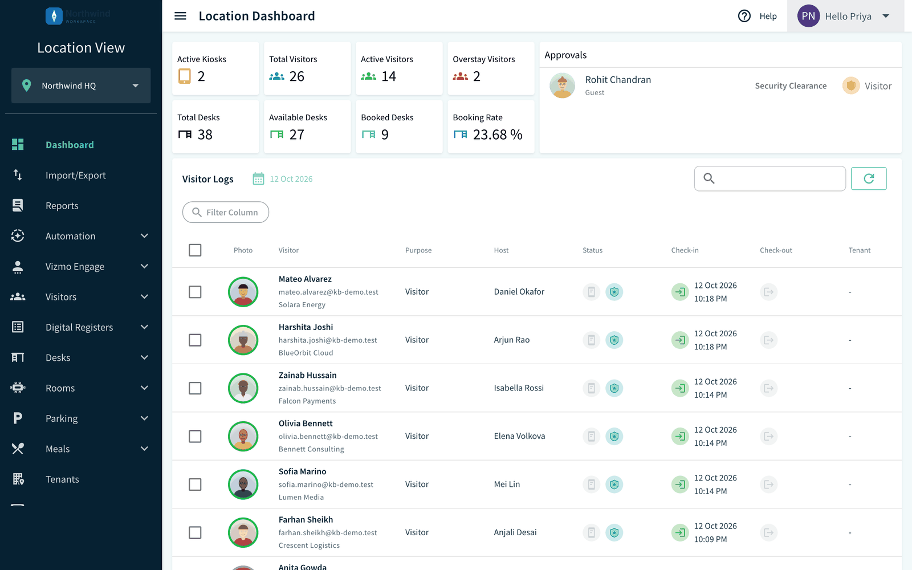The width and height of the screenshot is (912, 570).
Task: Open Reports in the sidebar
Action: coord(62,206)
